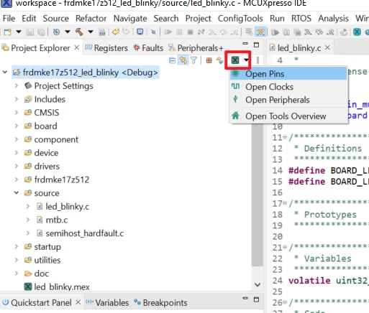This screenshot has width=369, height=313.
Task: Switch to the Faults tab
Action: (x=148, y=48)
